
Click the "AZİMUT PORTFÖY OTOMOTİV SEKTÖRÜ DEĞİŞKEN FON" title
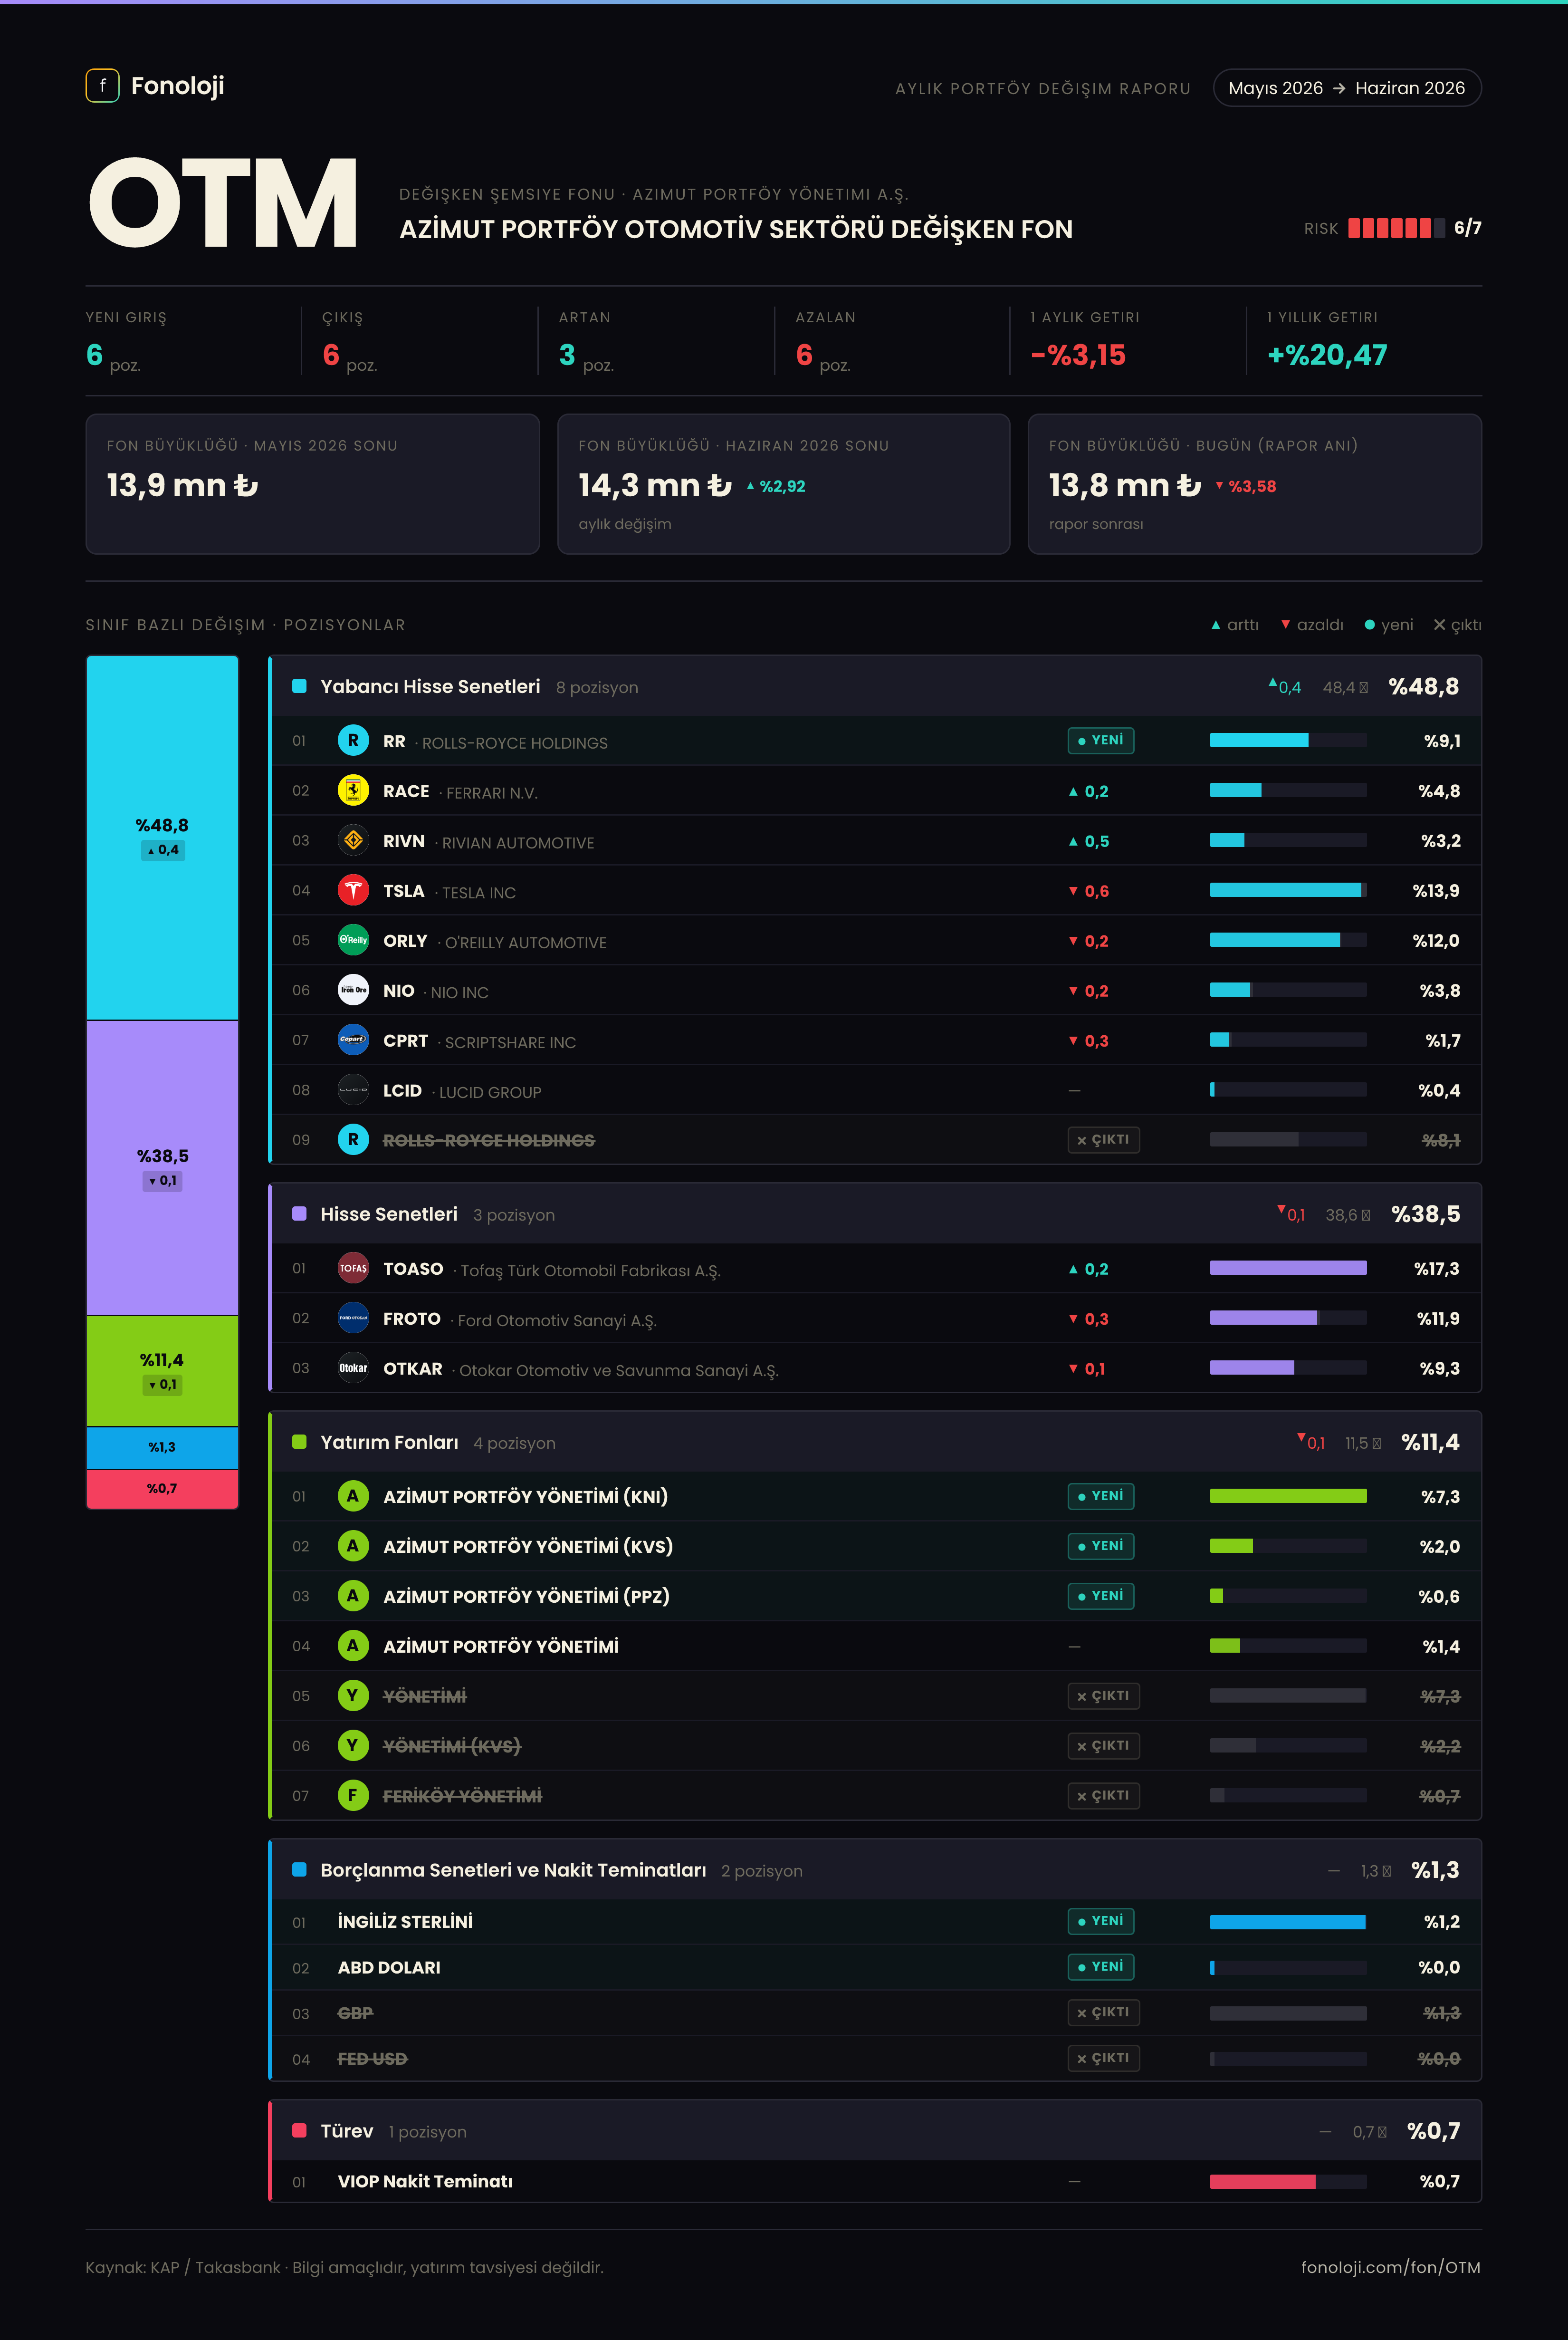tap(736, 230)
